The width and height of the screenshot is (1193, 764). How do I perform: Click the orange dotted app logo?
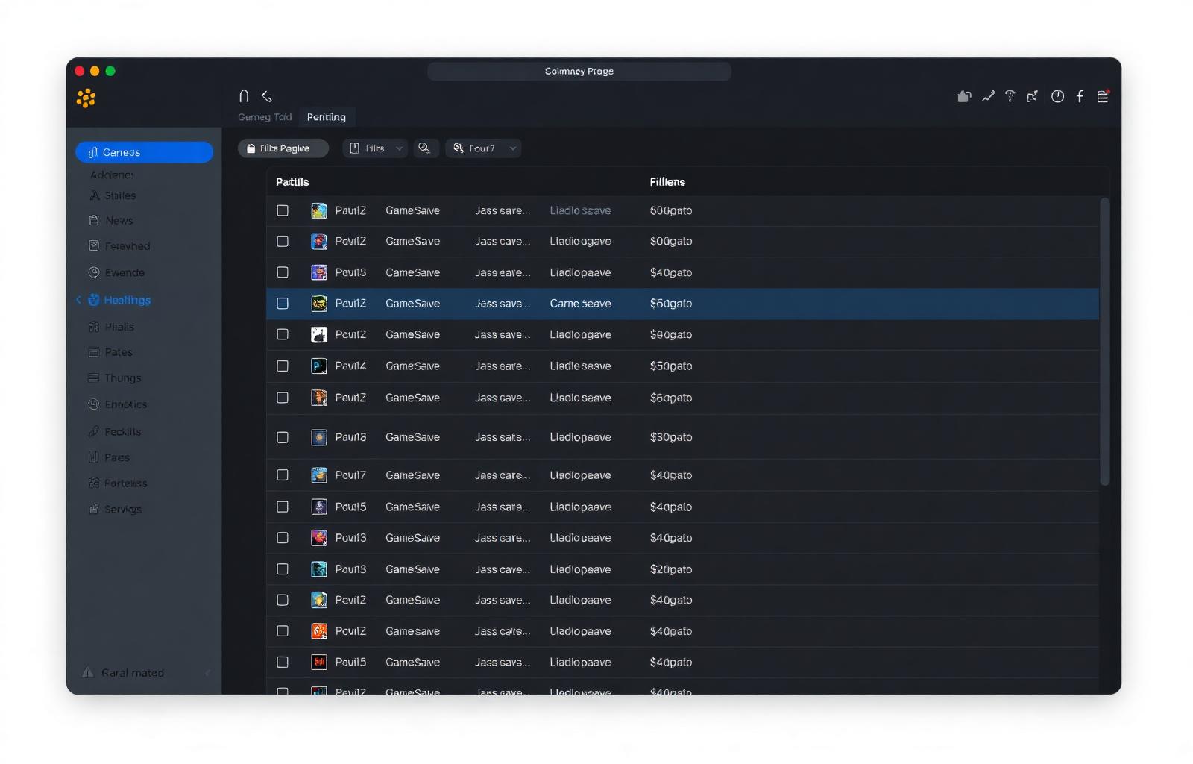pyautogui.click(x=86, y=98)
